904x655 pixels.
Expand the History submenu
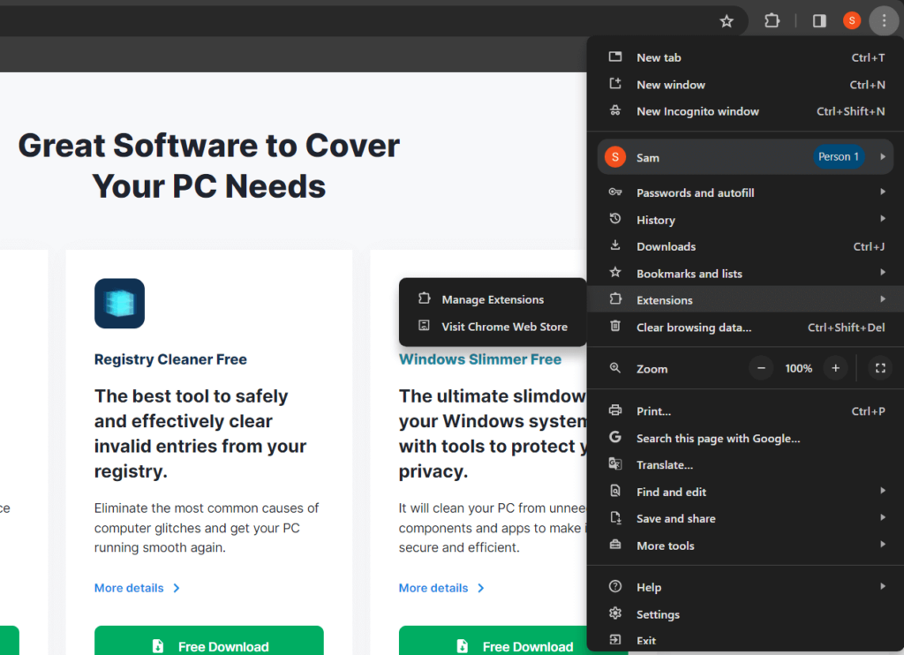pos(656,220)
